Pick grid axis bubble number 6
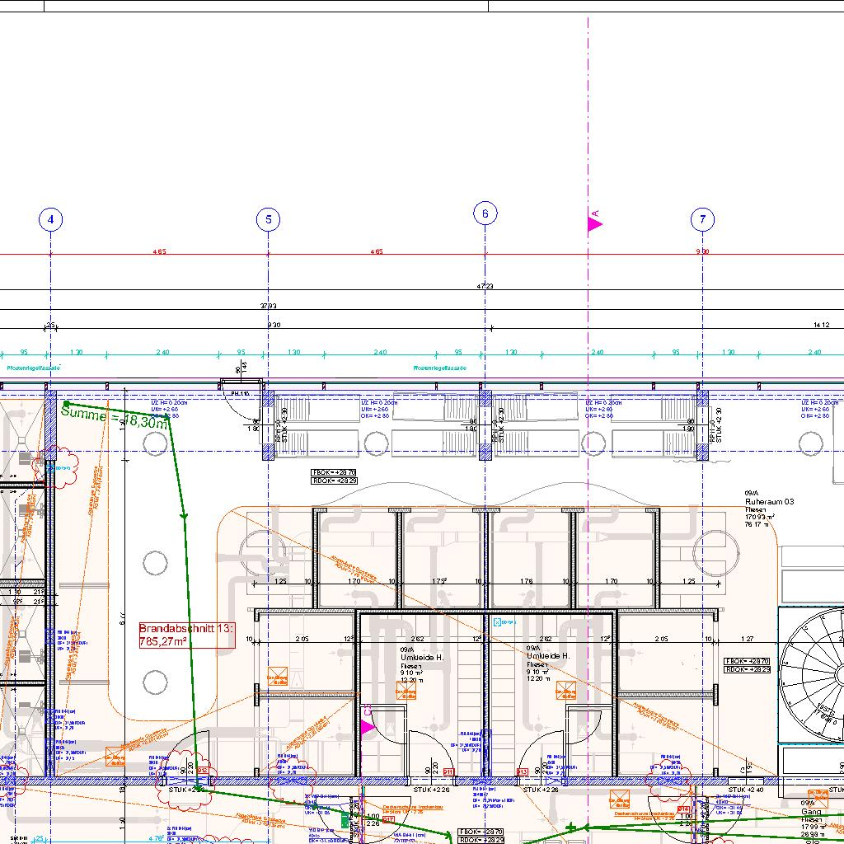Viewport: 844px width, 844px height. 485,214
